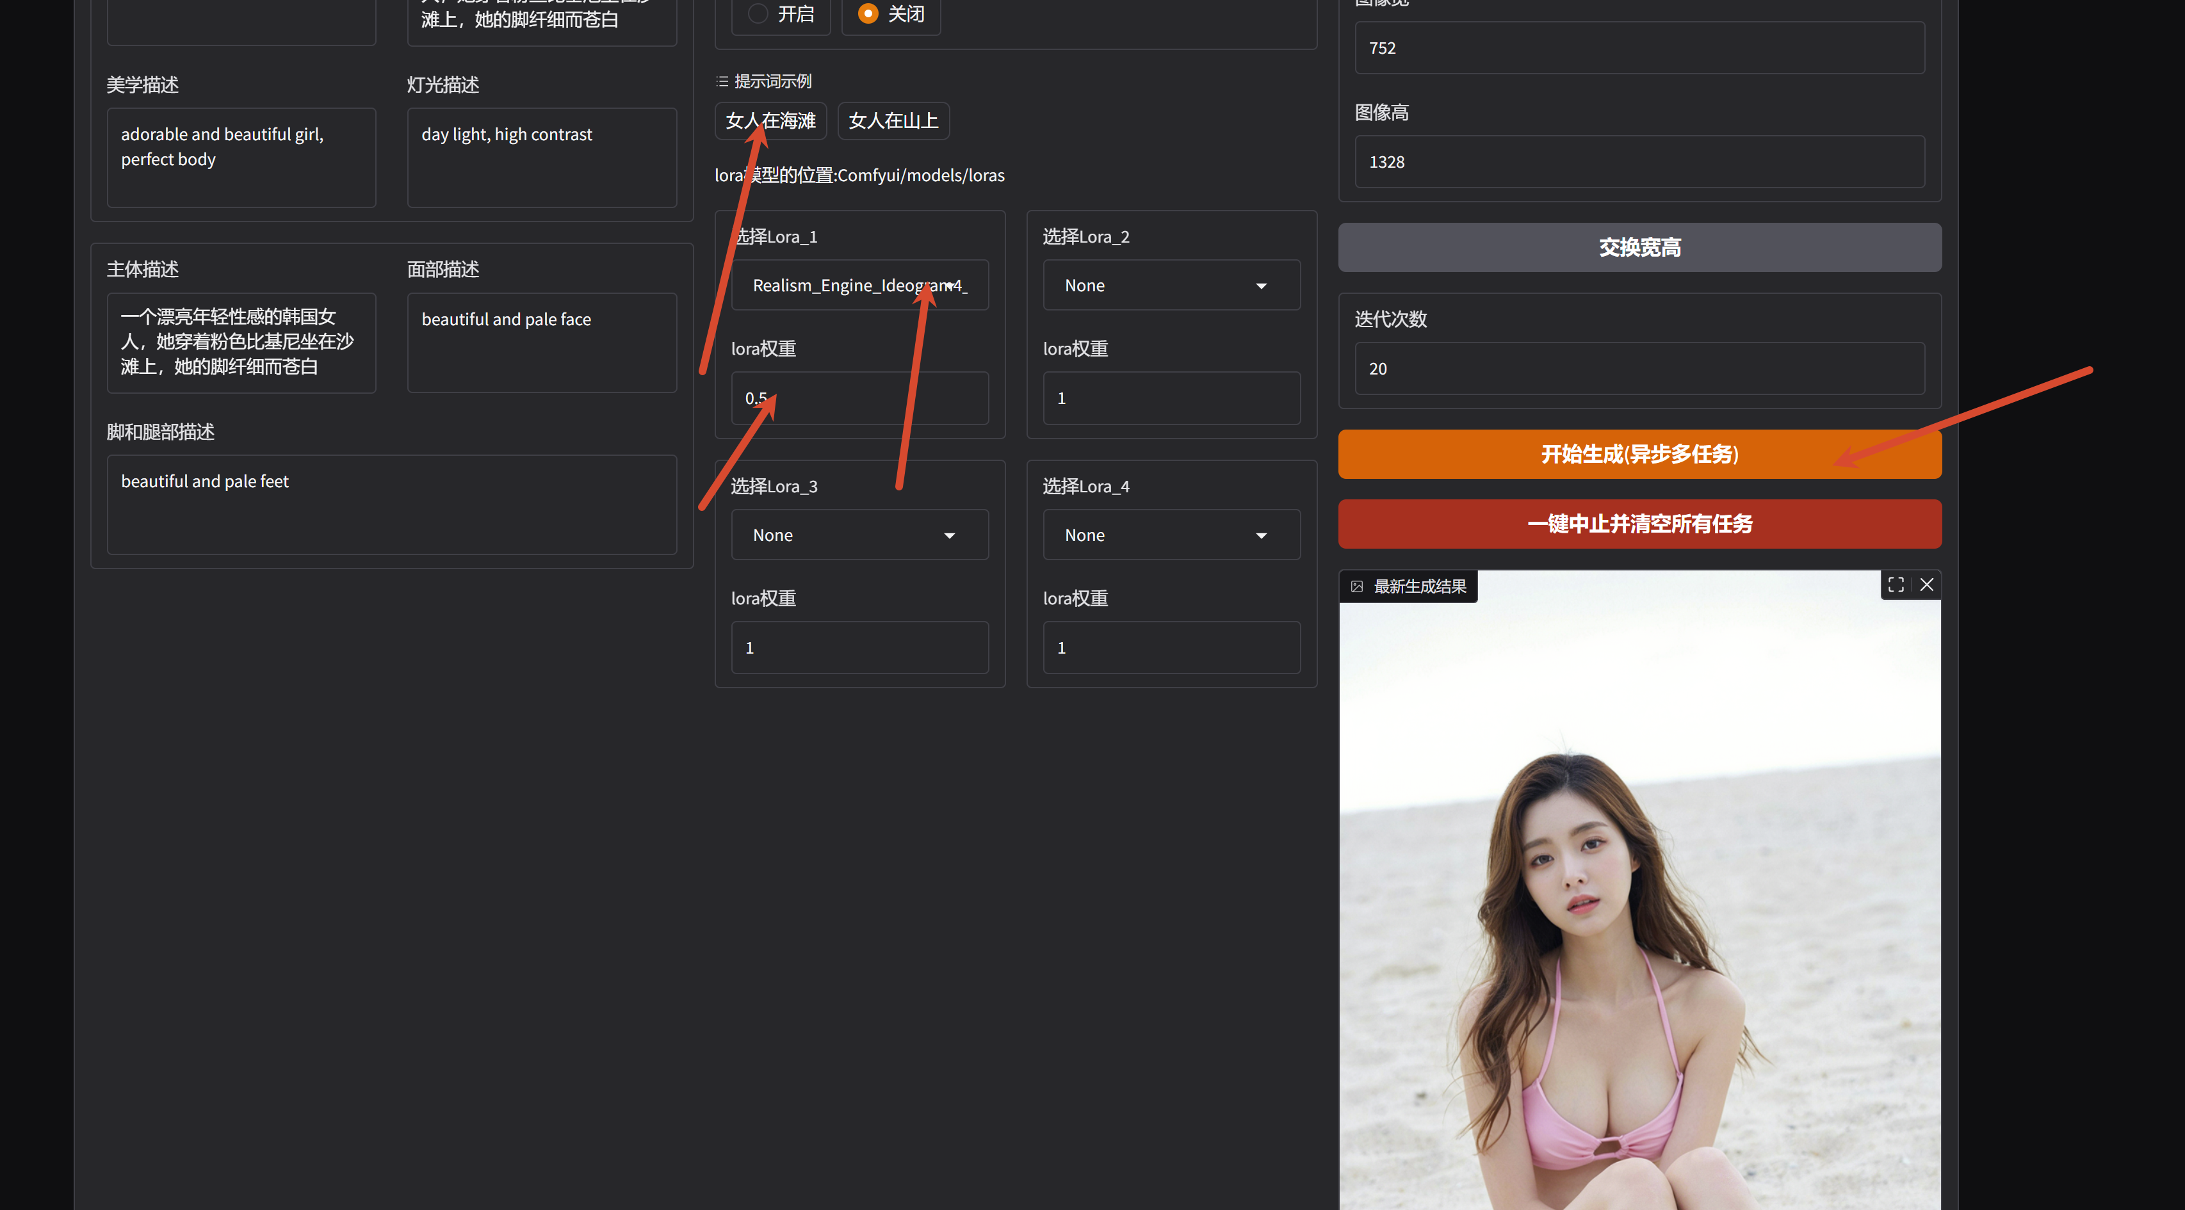Click the 女人在海滩 prompt example
The height and width of the screenshot is (1210, 2185).
click(770, 120)
